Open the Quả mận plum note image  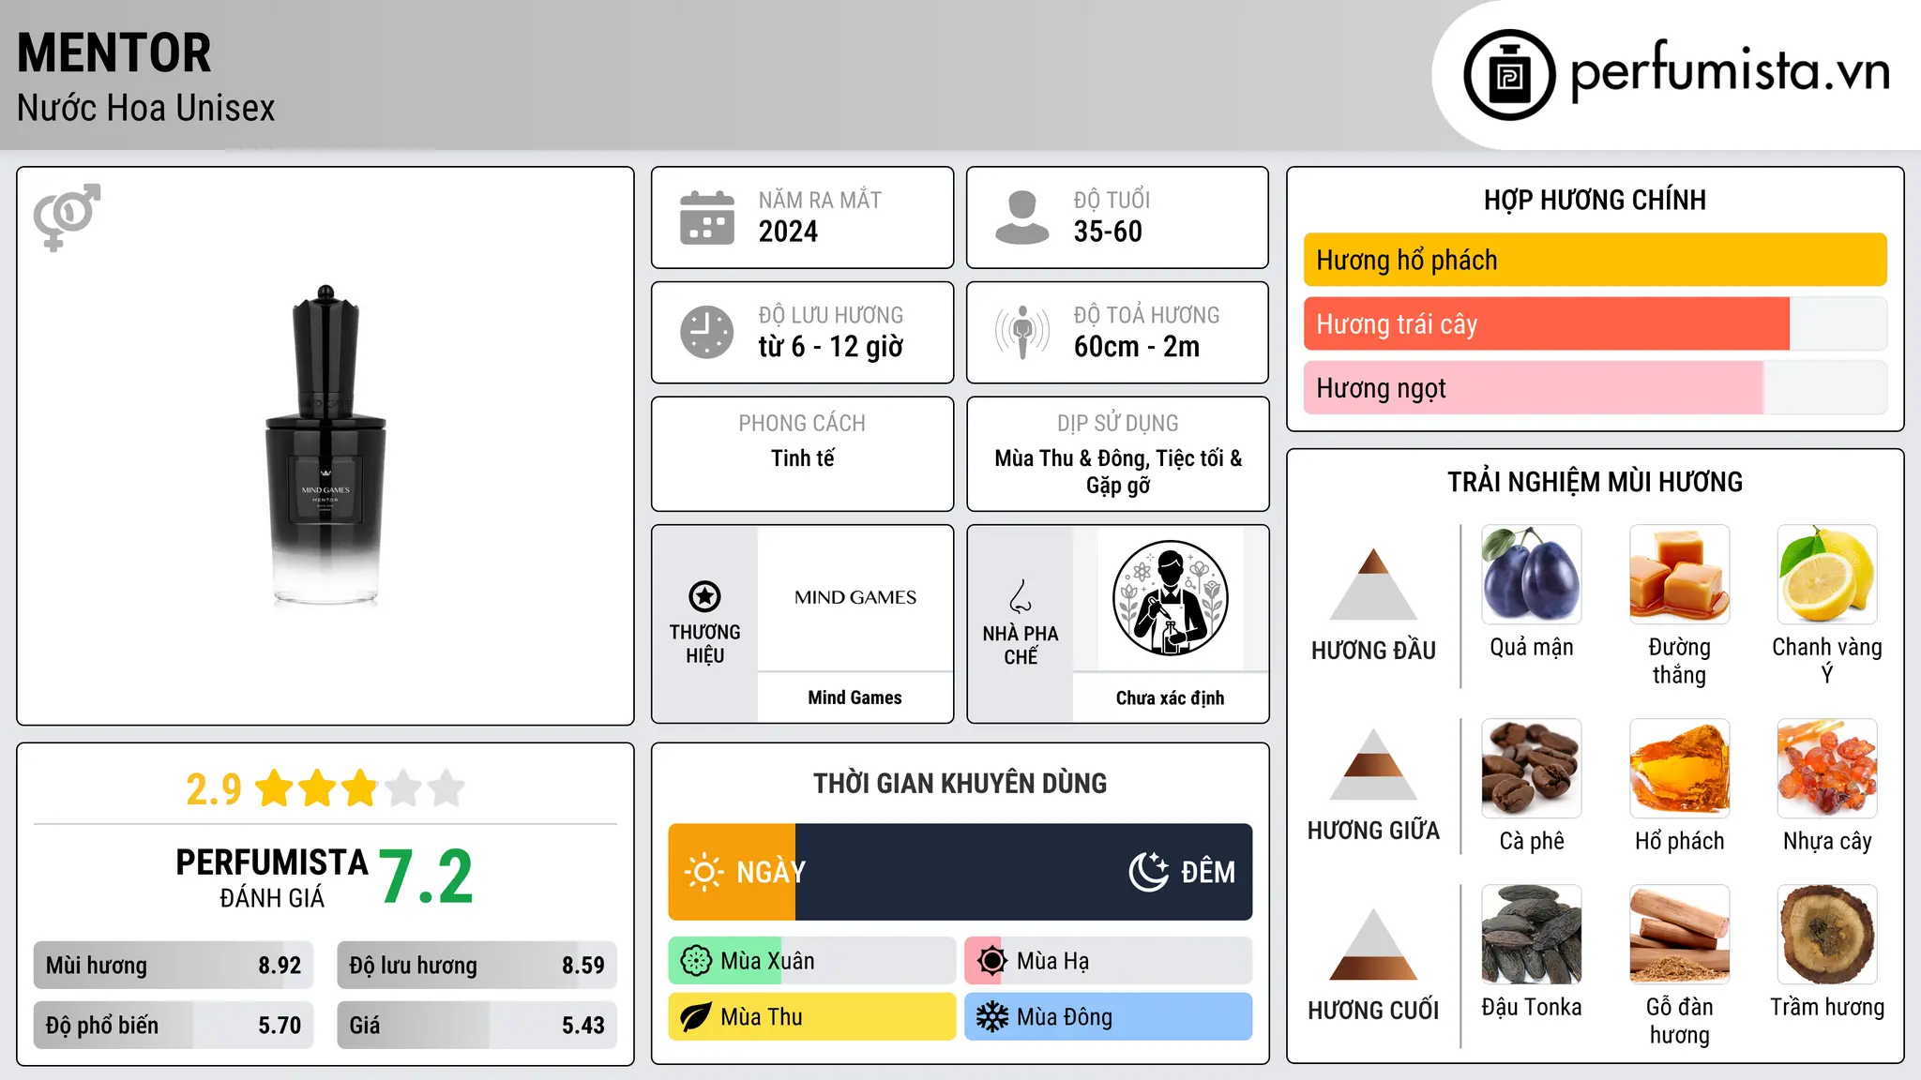(1532, 575)
